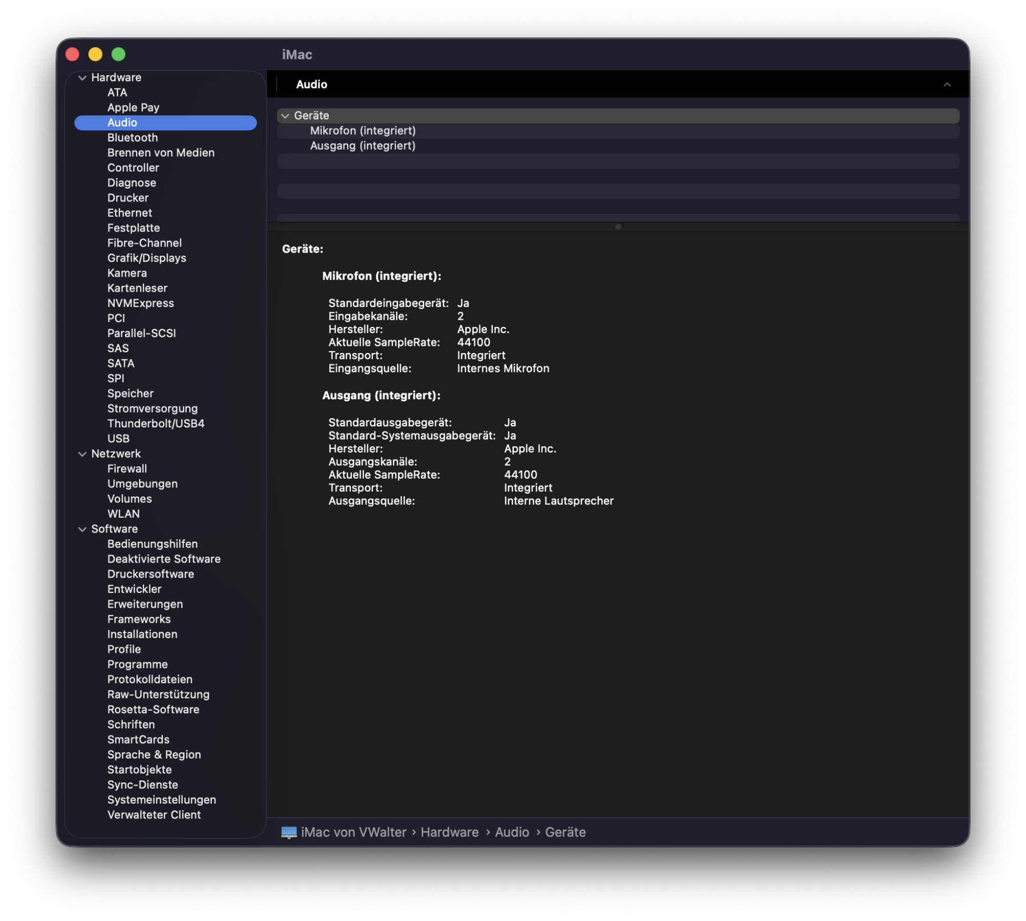Click the iMac computer icon in path bar

(289, 832)
